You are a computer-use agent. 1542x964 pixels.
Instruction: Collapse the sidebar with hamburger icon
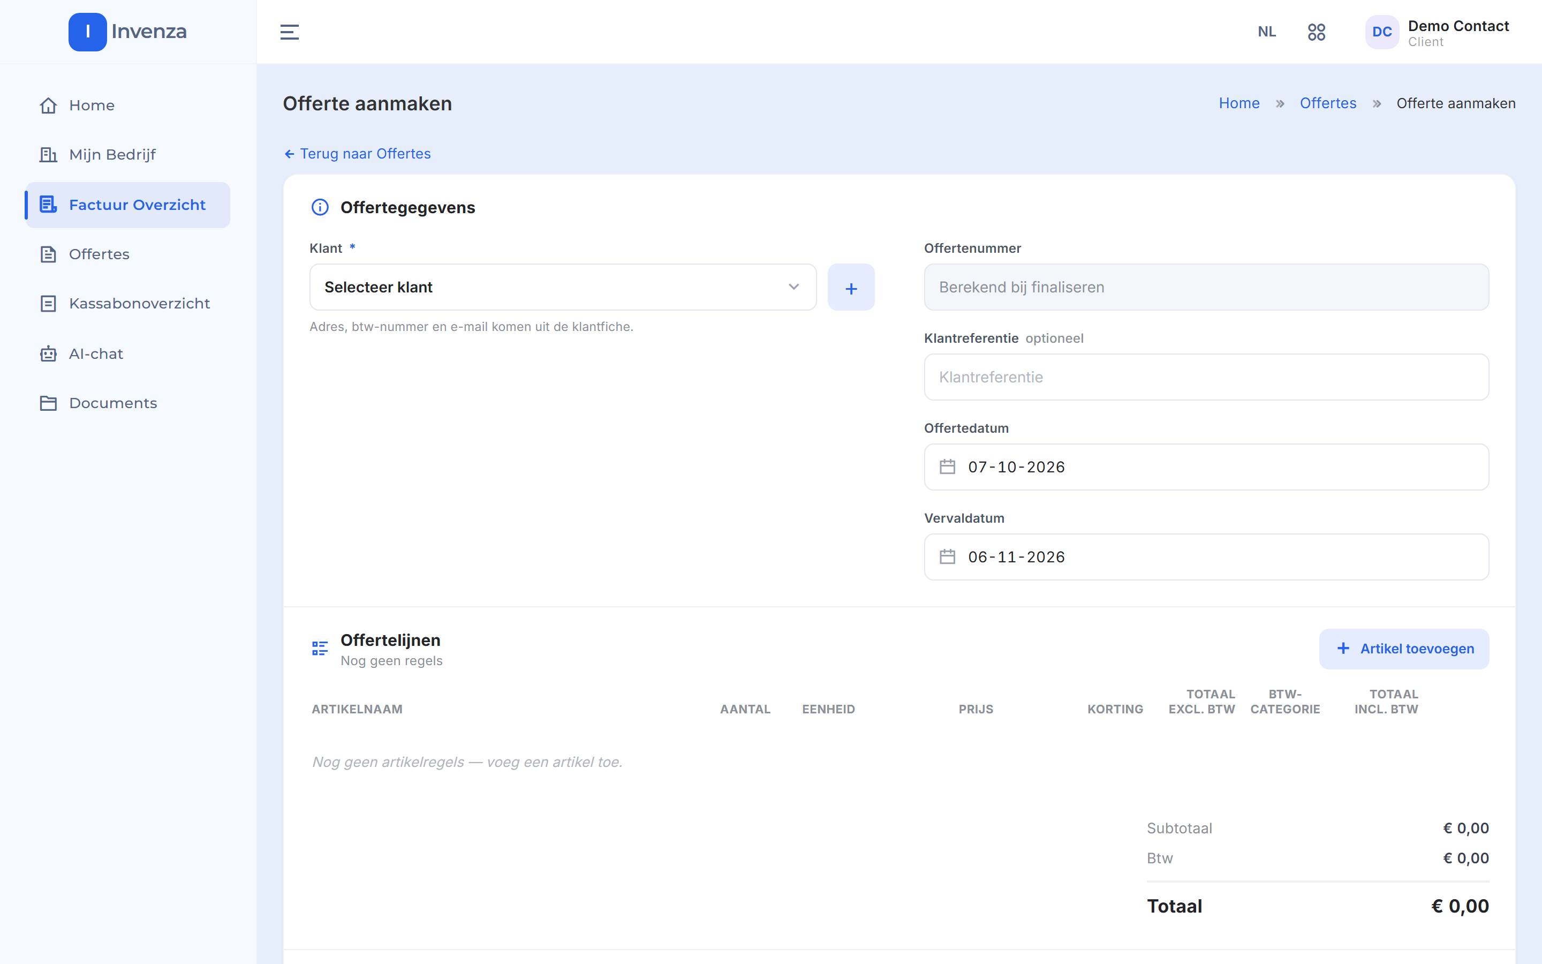pos(289,32)
